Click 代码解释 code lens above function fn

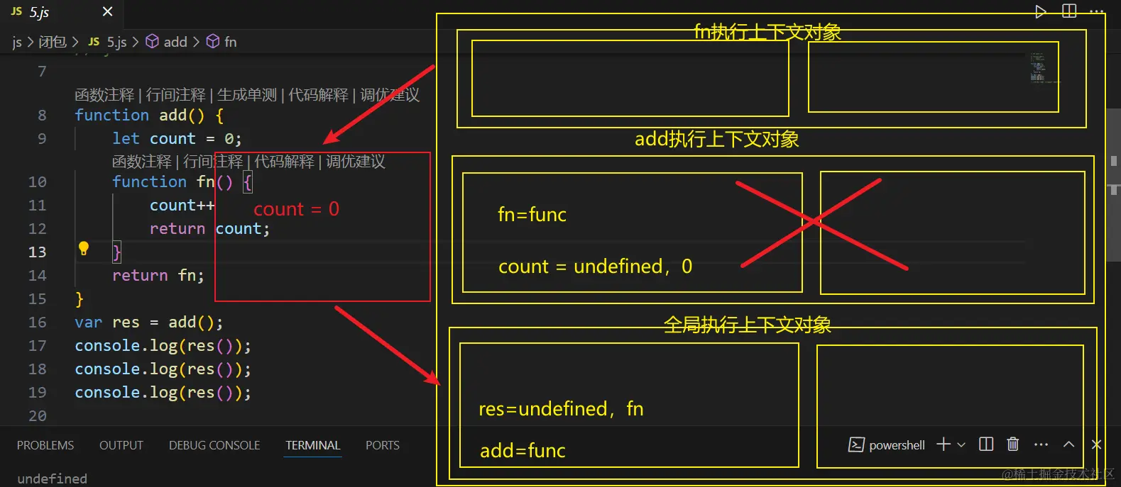(x=284, y=162)
